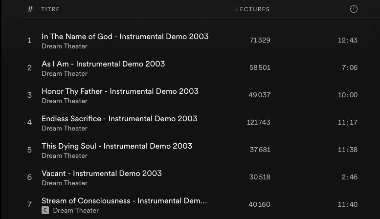Click track number 4
The width and height of the screenshot is (380, 219).
point(29,123)
